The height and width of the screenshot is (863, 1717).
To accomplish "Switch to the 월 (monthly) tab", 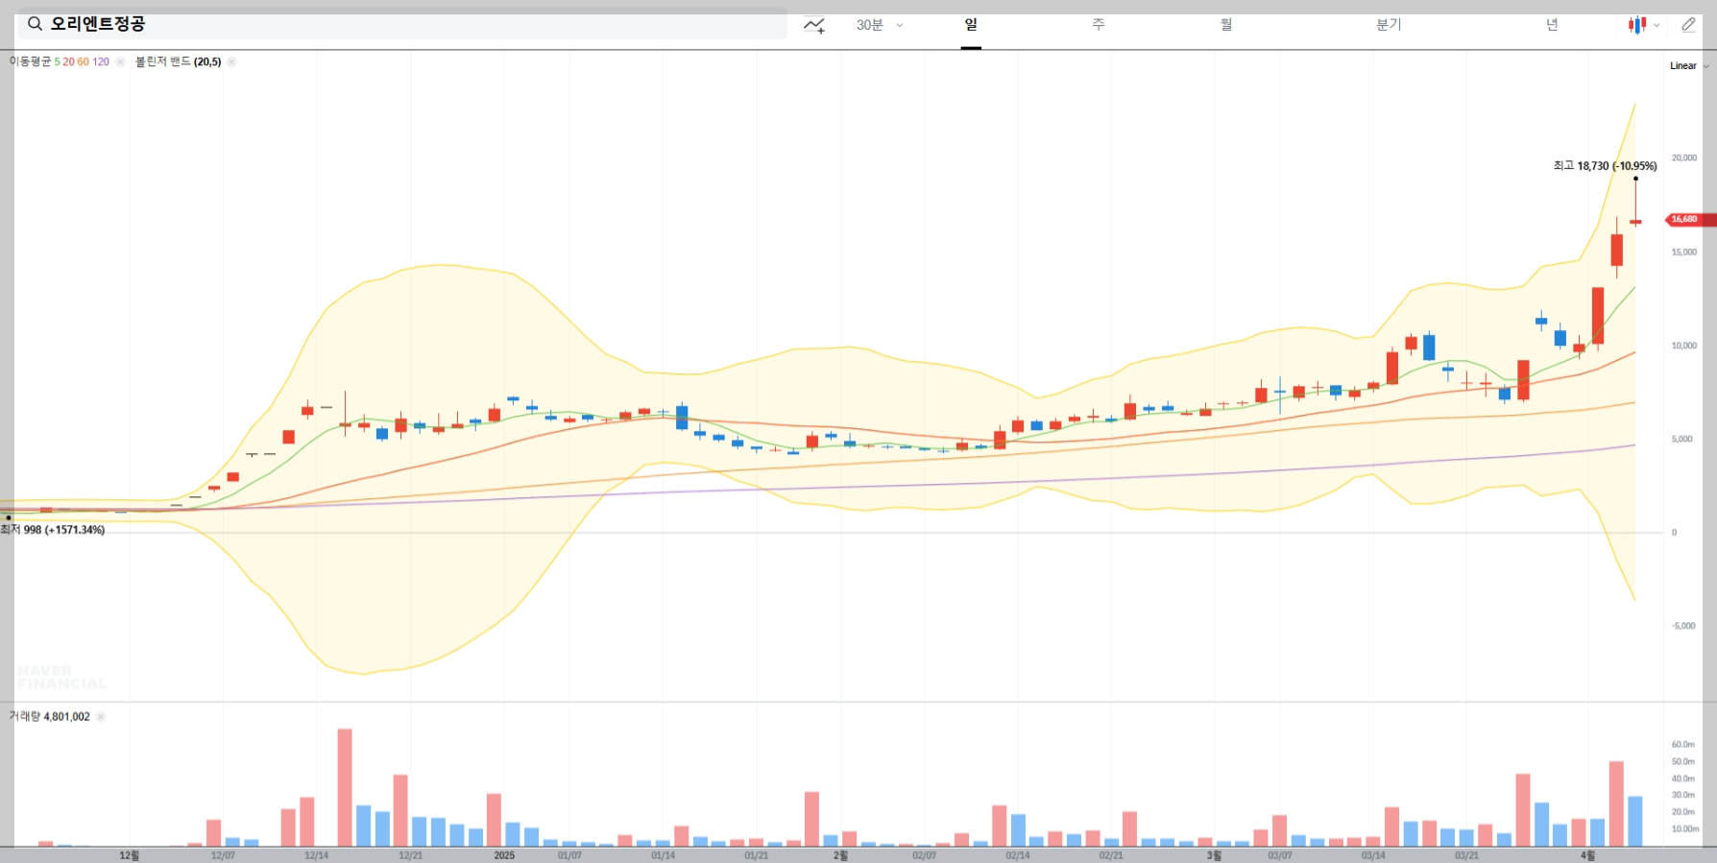I will pos(1226,25).
